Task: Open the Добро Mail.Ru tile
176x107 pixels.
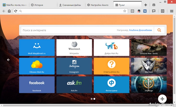Action: click(111, 47)
